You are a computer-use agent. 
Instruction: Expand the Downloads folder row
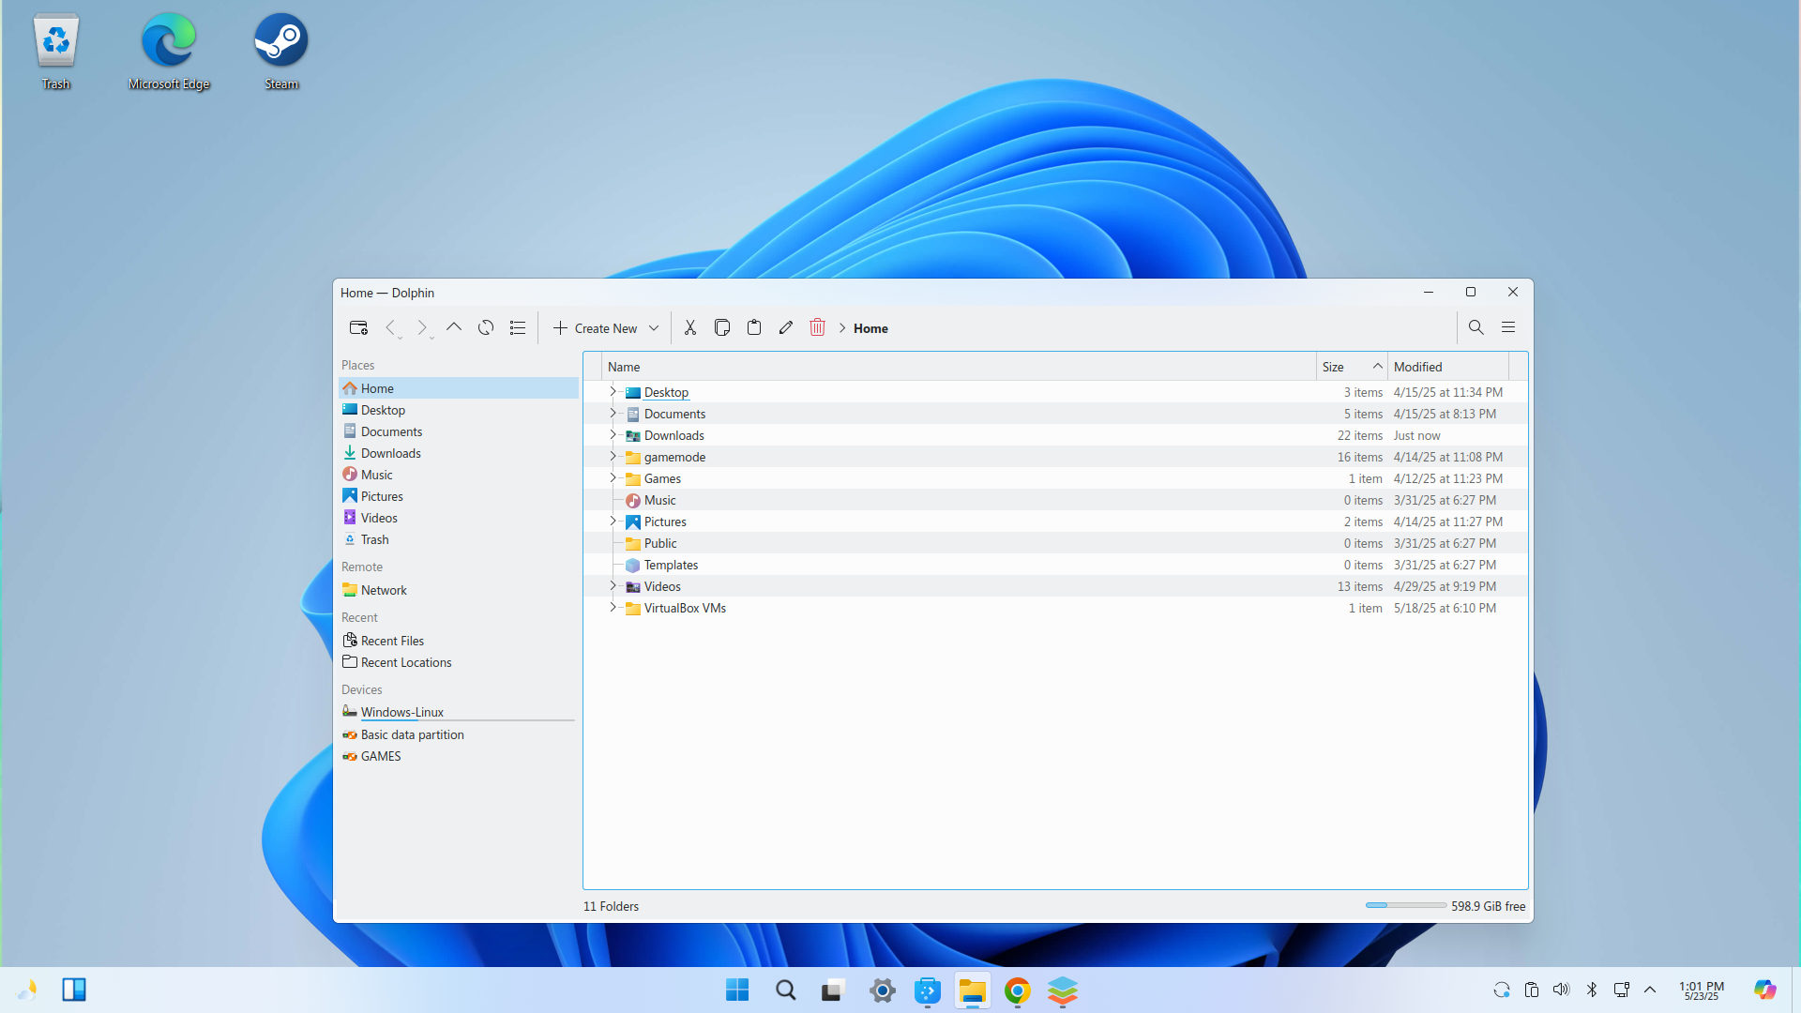[613, 435]
